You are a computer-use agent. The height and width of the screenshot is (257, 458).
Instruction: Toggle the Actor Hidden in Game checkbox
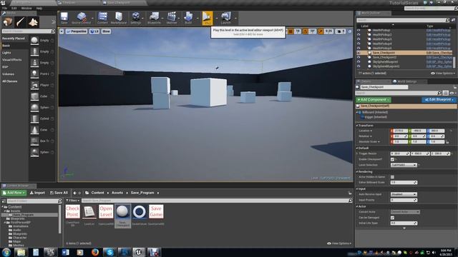[x=392, y=177]
